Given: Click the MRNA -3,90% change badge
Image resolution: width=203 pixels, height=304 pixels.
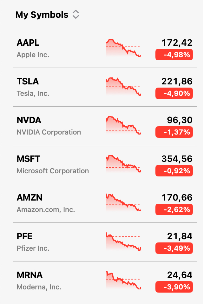Looking at the screenshot, I should pyautogui.click(x=174, y=287).
